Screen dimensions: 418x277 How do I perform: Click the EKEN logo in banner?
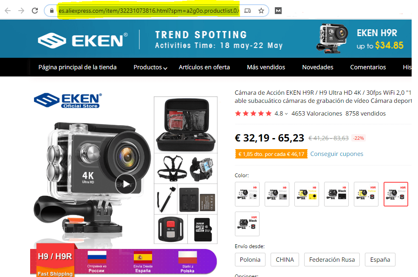83,40
